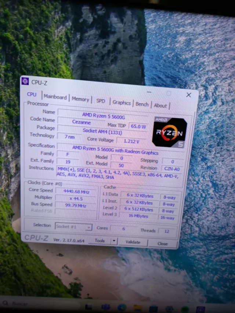The height and width of the screenshot is (313, 235).
Task: Click the Instructions list text
Action: click(x=118, y=173)
